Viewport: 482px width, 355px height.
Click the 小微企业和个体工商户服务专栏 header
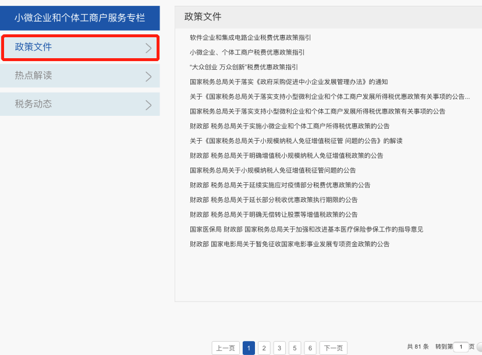click(80, 18)
